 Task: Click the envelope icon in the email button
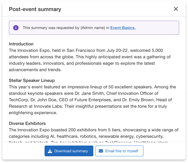point(101,151)
